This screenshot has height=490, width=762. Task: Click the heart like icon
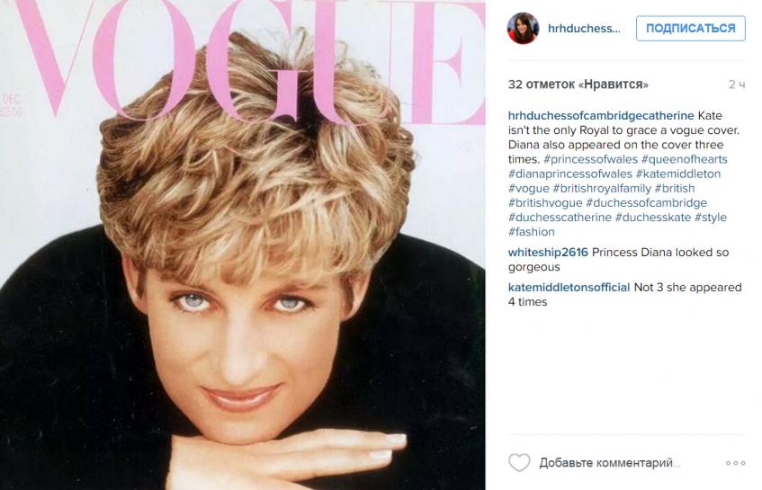point(519,462)
